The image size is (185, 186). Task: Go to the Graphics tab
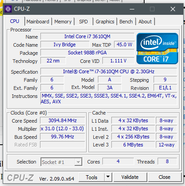pos(105,22)
